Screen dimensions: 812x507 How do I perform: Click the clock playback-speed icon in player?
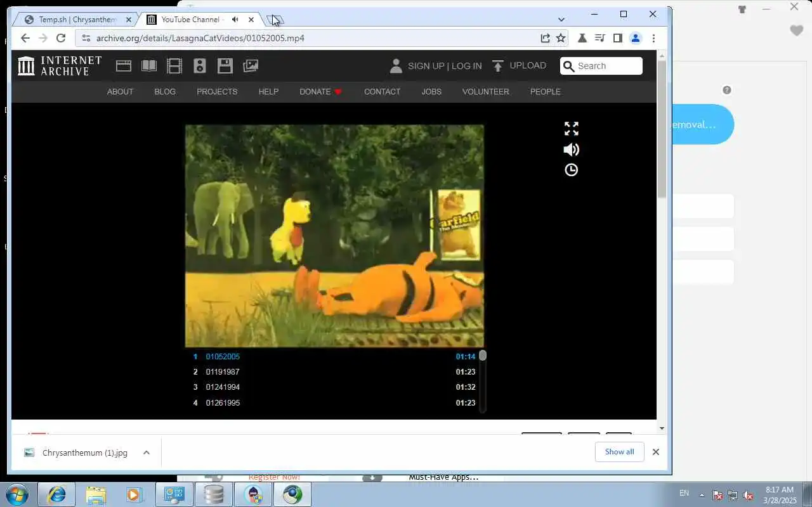(572, 170)
